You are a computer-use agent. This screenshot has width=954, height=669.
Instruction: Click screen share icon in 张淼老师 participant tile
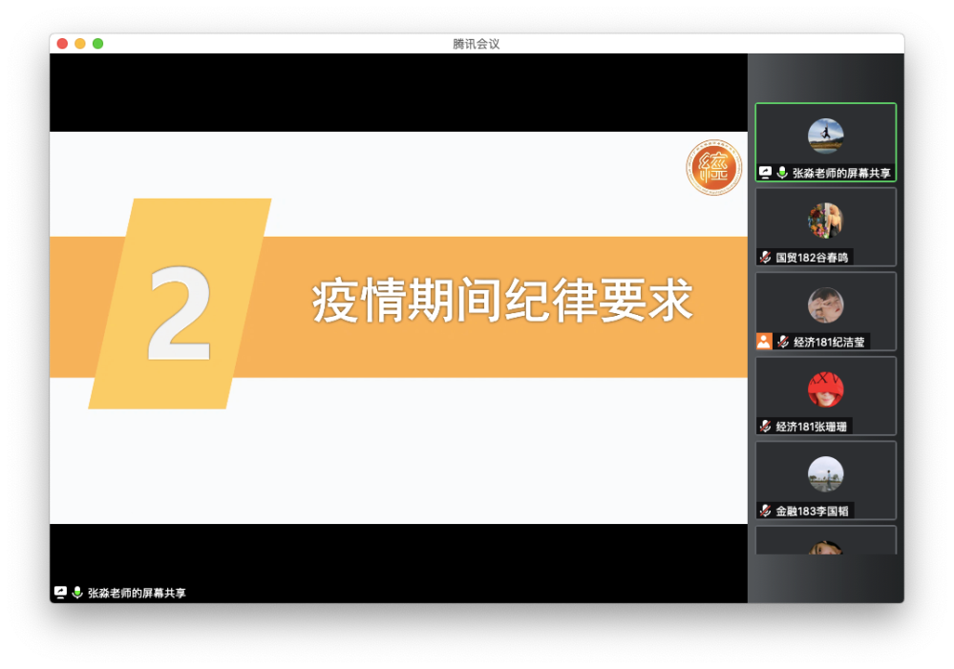click(x=765, y=173)
